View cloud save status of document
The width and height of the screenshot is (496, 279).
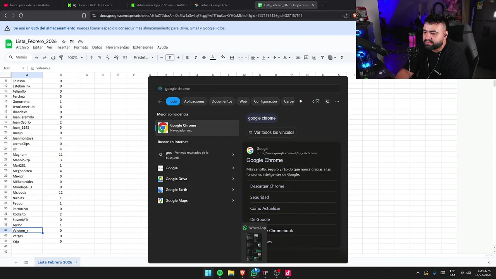click(80, 41)
